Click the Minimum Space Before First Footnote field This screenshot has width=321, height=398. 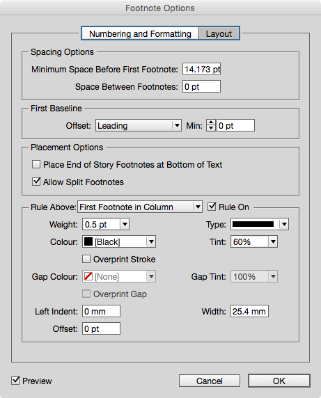(x=201, y=69)
